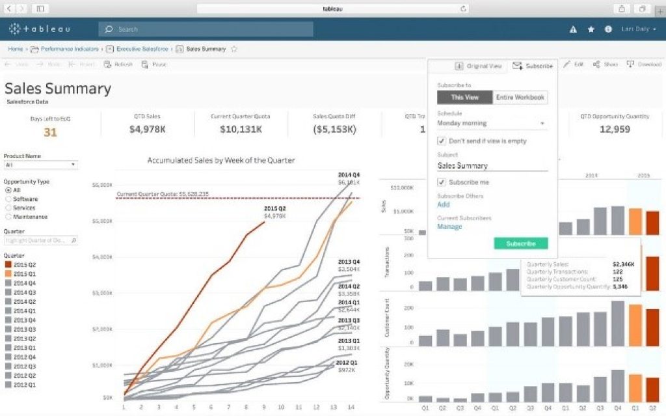Open the Product Name dropdown
This screenshot has width=666, height=416.
[x=41, y=165]
